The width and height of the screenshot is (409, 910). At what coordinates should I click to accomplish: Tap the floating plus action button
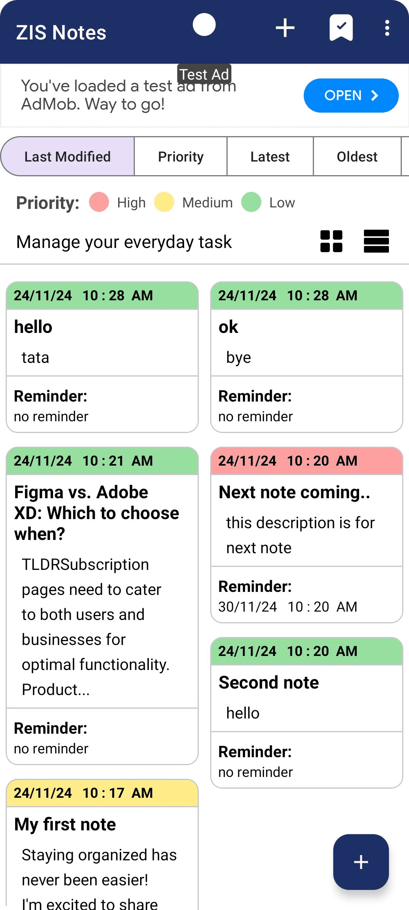pos(361,862)
